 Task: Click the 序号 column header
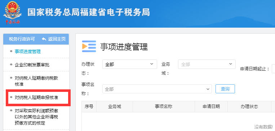[89, 107]
